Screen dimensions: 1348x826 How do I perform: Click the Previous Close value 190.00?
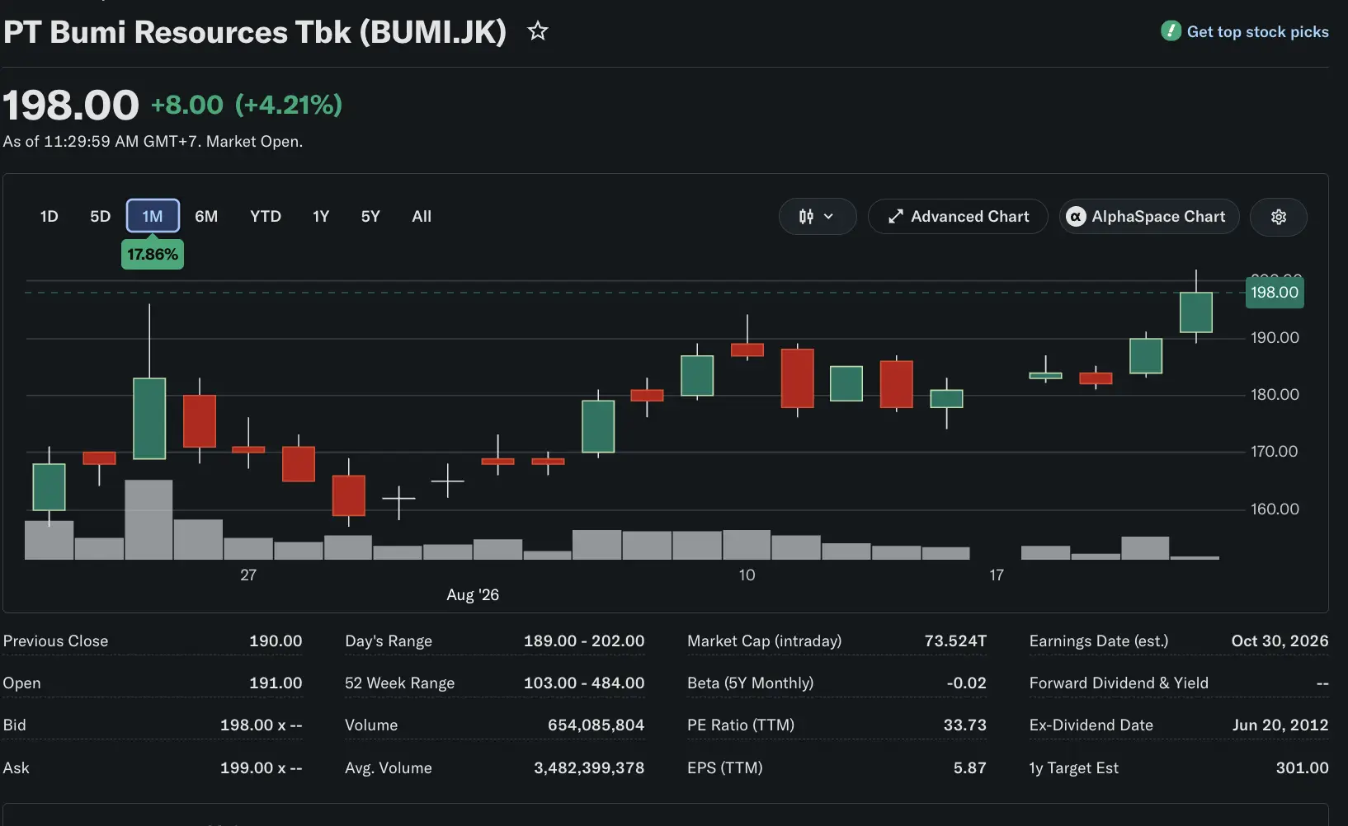click(x=276, y=641)
